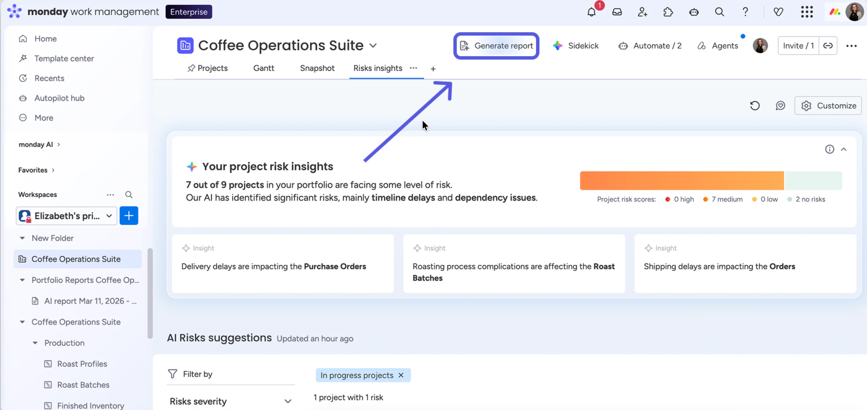
Task: Open the help question mark icon
Action: click(x=745, y=12)
